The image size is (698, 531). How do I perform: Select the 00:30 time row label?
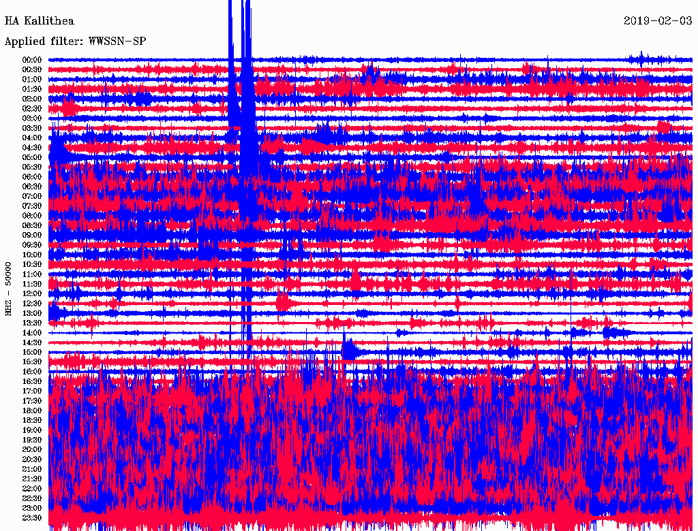pos(32,69)
